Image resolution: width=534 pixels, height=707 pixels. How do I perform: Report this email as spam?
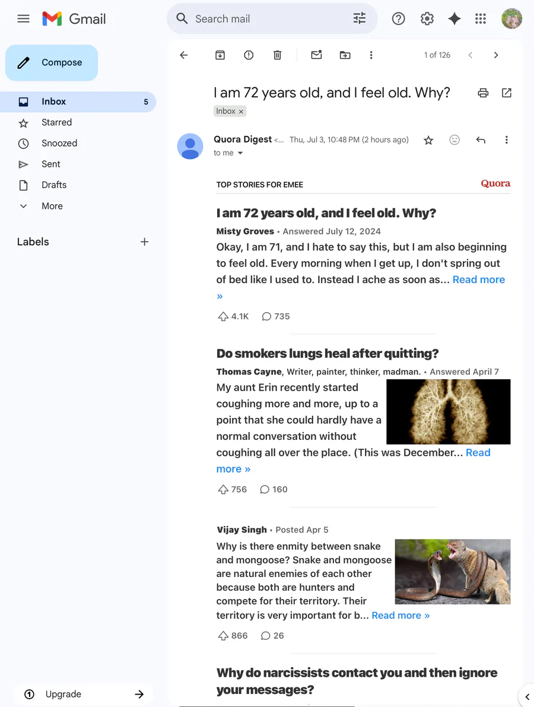coord(249,55)
